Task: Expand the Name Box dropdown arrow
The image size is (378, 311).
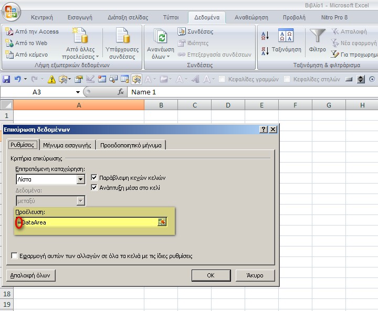Action: (78, 92)
